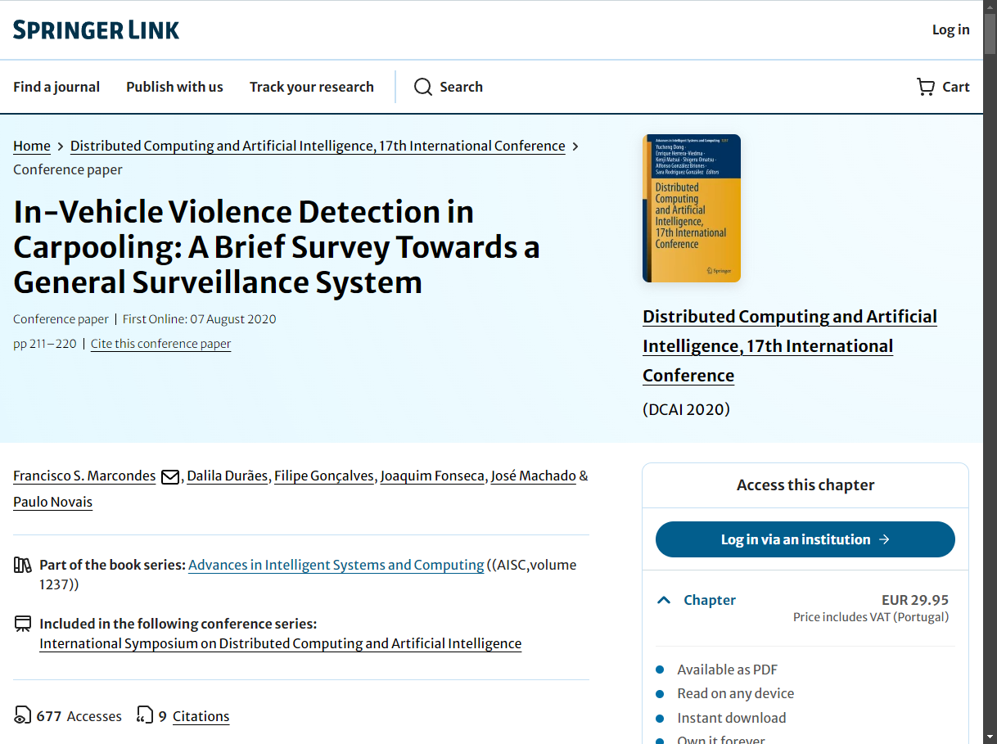Click the 'Price includes VAT (Portugal)' text

pos(871,617)
